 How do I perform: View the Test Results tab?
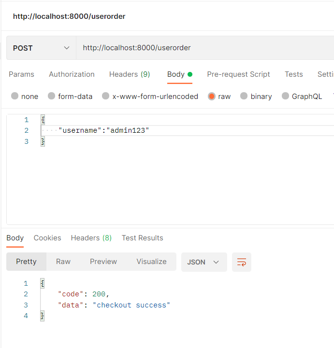click(143, 238)
